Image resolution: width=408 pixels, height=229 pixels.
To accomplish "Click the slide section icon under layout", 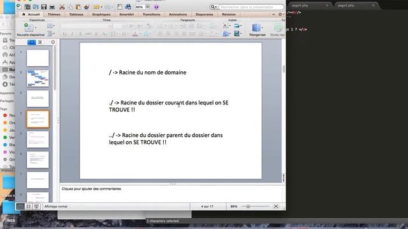I will click(50, 34).
